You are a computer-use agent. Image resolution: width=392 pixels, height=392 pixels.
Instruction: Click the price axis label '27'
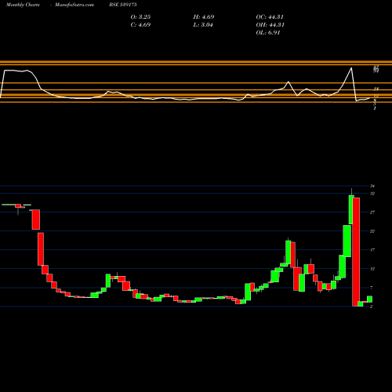coord(372,212)
